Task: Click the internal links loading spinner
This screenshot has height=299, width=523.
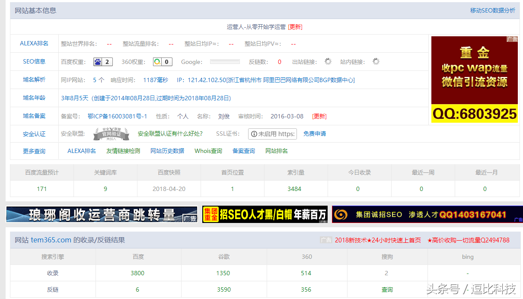Action: coord(376,62)
